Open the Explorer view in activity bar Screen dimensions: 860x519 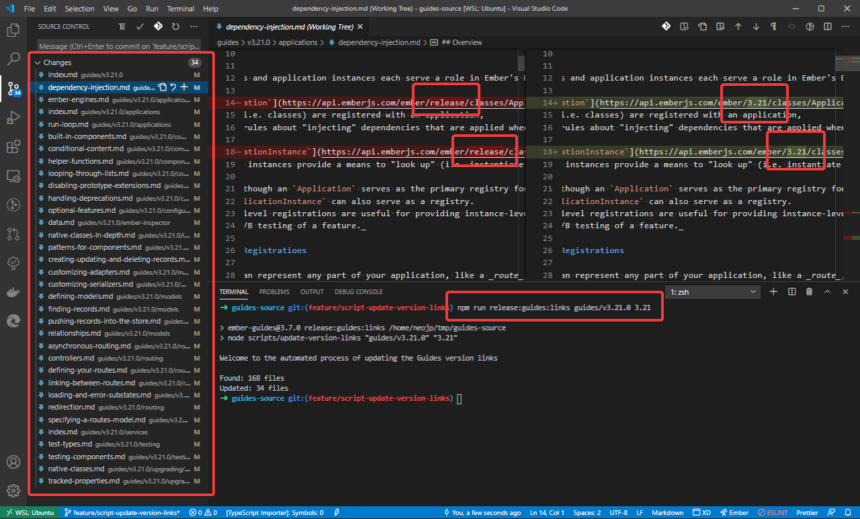pos(13,30)
